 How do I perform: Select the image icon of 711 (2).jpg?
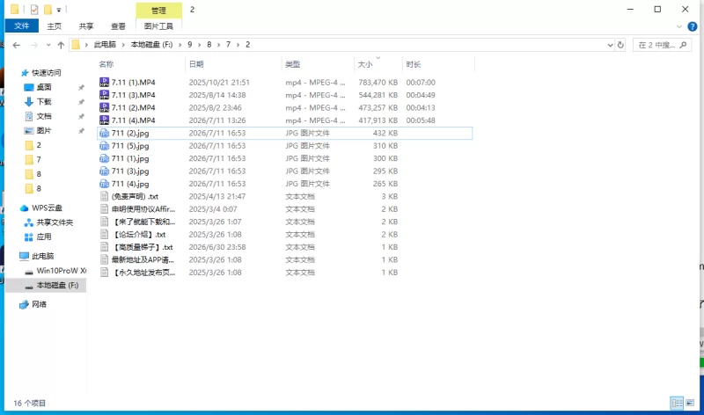[104, 133]
